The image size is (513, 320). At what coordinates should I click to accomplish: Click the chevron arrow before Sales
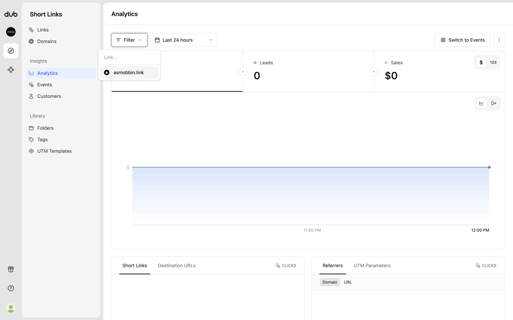pyautogui.click(x=374, y=71)
